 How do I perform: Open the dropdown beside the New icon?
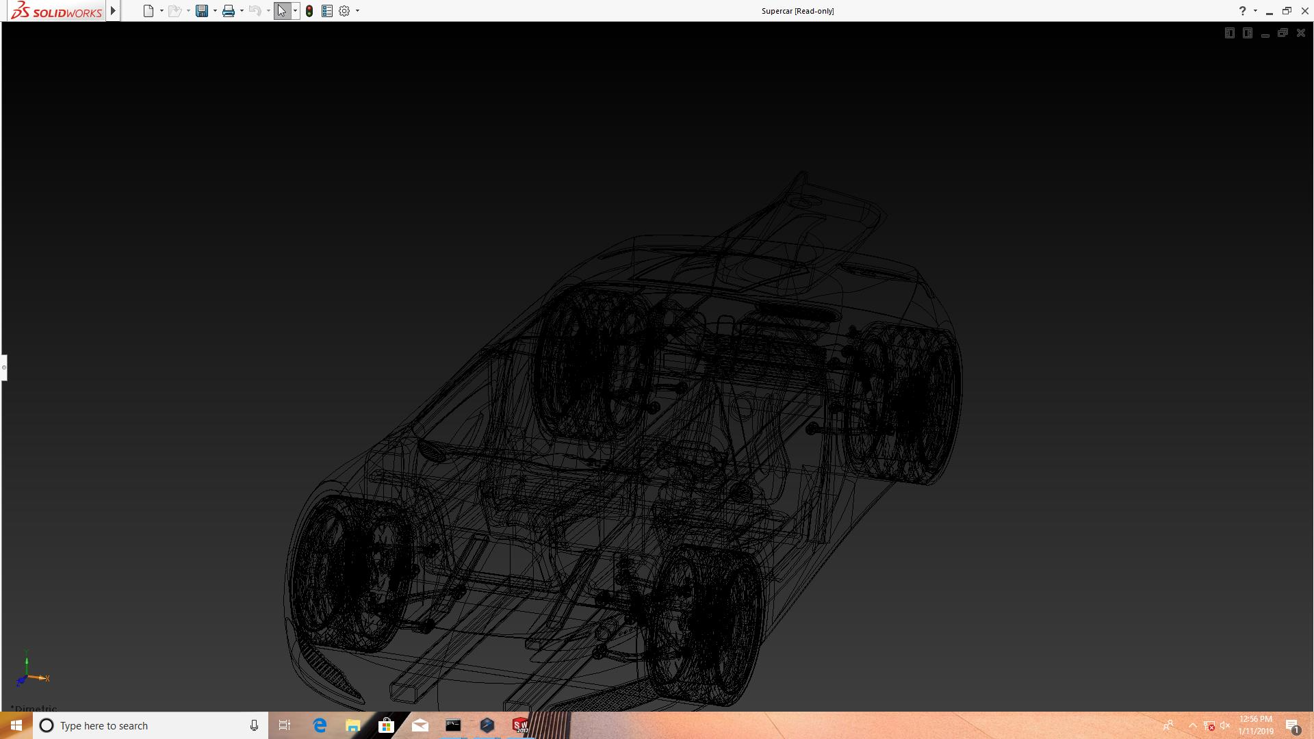click(x=162, y=11)
